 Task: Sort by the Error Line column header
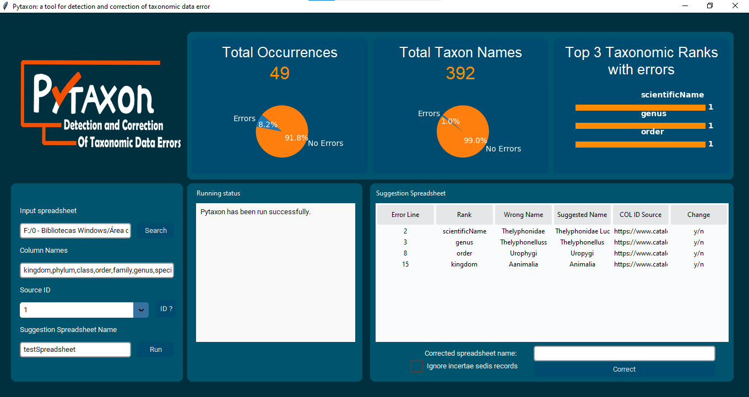point(405,215)
